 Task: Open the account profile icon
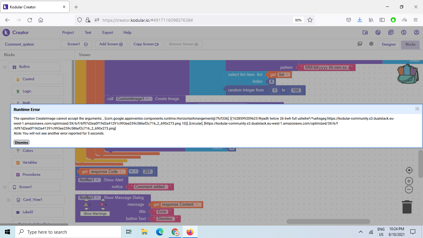coord(416,33)
